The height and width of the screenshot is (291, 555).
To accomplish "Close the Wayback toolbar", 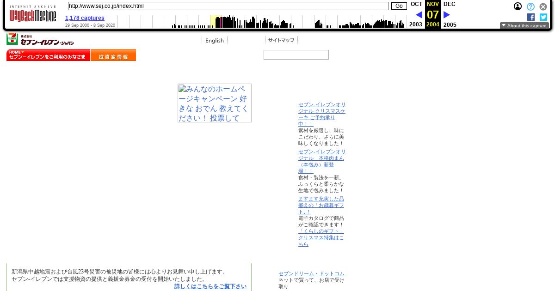I will click(543, 6).
